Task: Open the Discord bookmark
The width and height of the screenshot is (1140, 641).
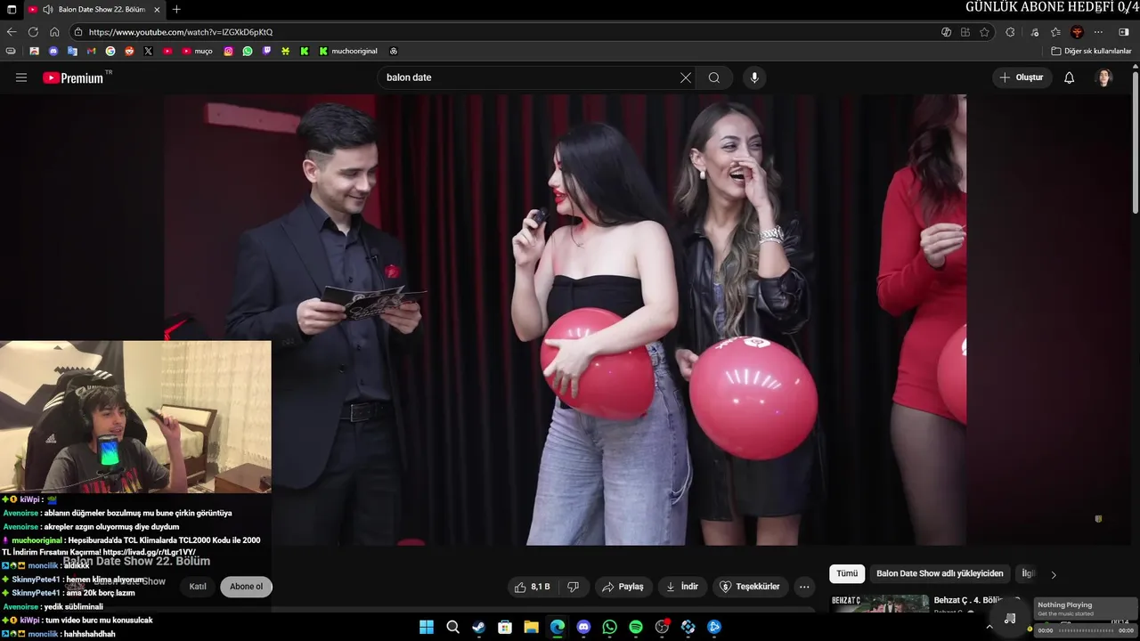Action: click(53, 52)
